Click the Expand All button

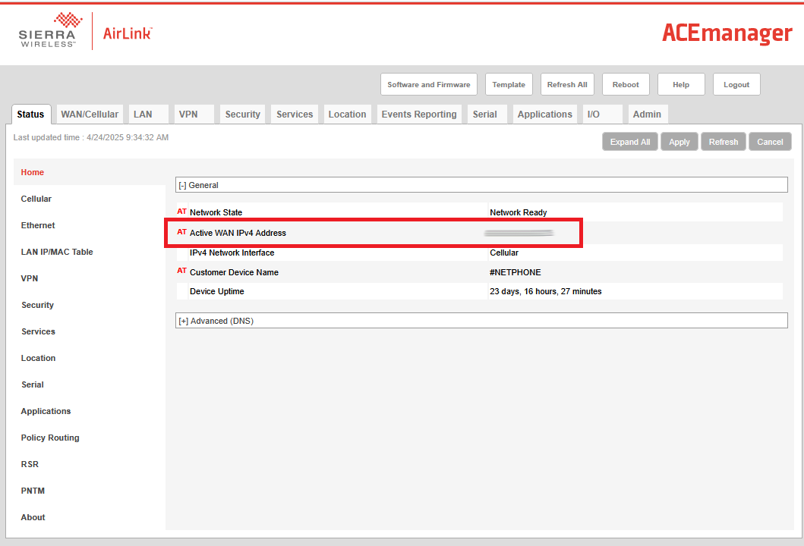pos(629,142)
